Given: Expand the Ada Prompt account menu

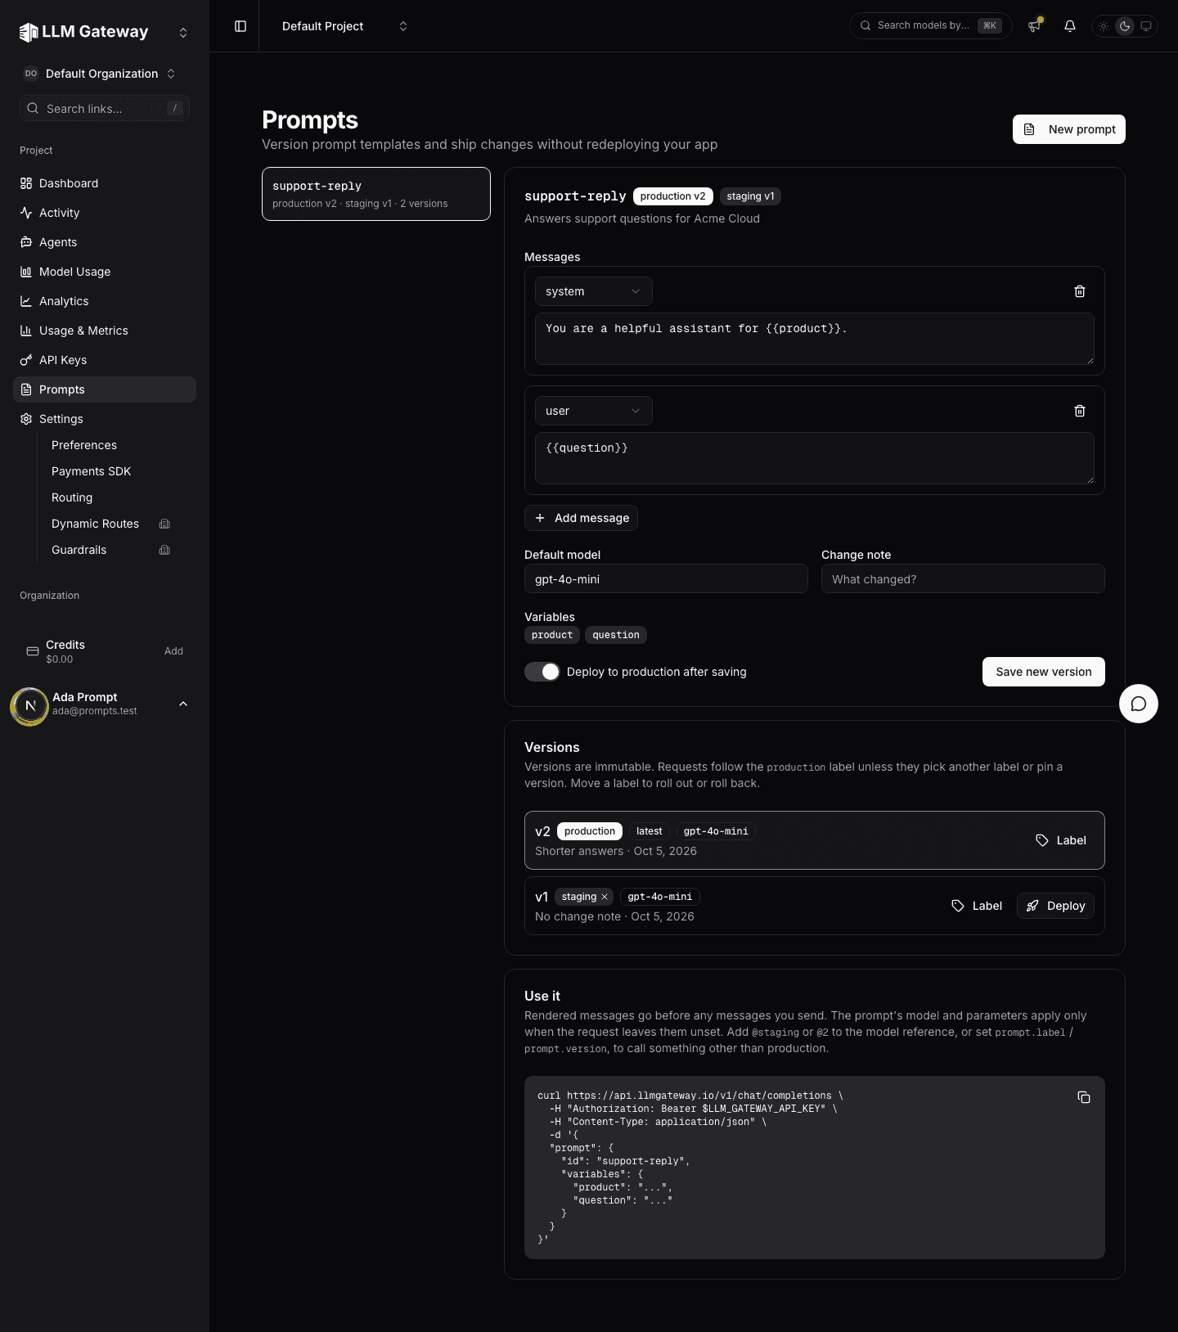Looking at the screenshot, I should click(x=183, y=704).
